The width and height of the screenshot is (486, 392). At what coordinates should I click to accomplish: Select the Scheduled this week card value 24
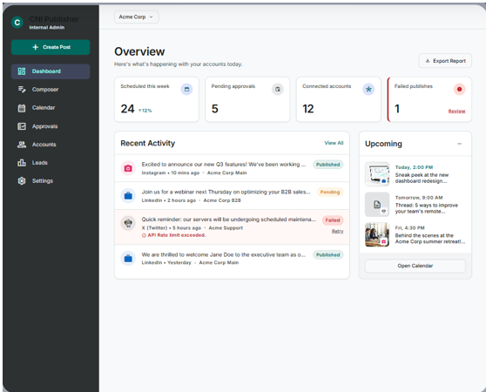click(x=127, y=109)
